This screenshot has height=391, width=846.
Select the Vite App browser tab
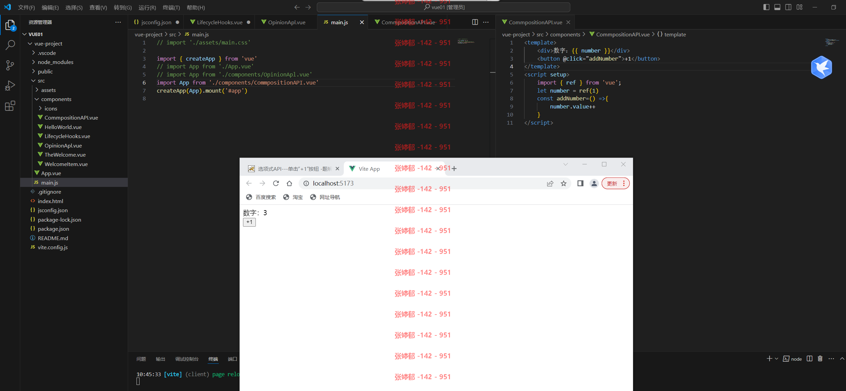[x=395, y=168]
